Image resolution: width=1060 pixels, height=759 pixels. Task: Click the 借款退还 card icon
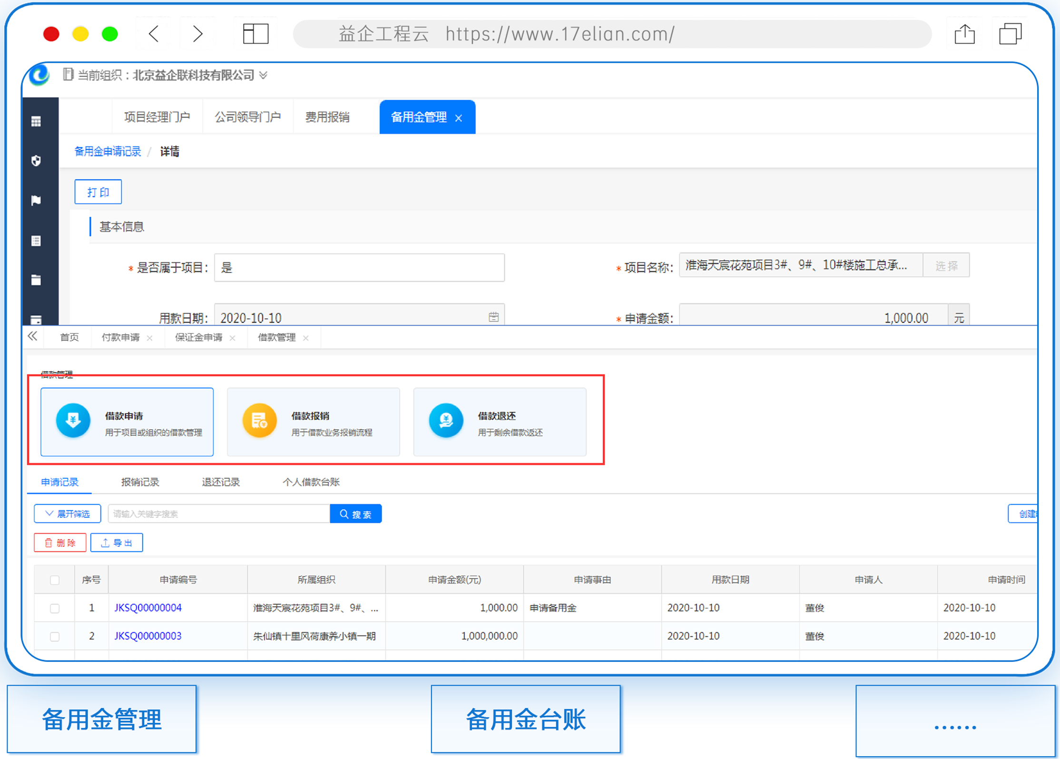tap(446, 421)
